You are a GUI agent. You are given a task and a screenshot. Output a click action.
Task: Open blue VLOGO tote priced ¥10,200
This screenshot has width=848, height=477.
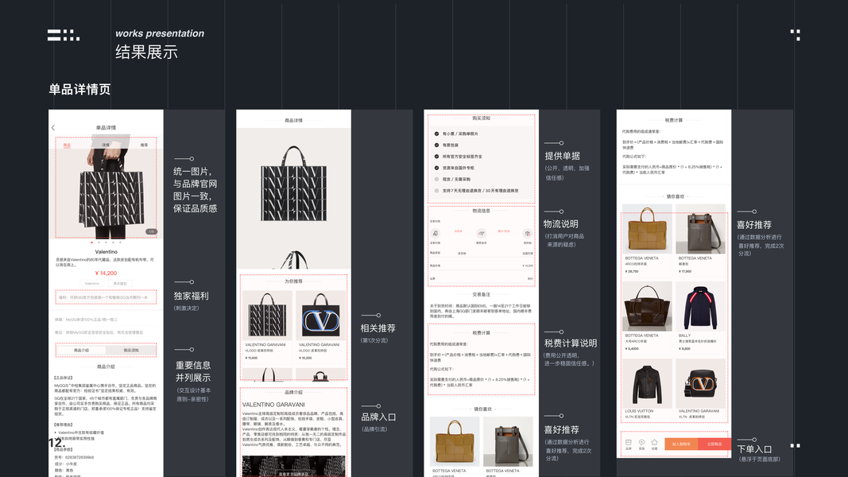click(321, 325)
